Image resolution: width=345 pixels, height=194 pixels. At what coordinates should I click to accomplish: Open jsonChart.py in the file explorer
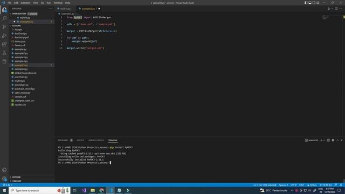tap(21, 77)
